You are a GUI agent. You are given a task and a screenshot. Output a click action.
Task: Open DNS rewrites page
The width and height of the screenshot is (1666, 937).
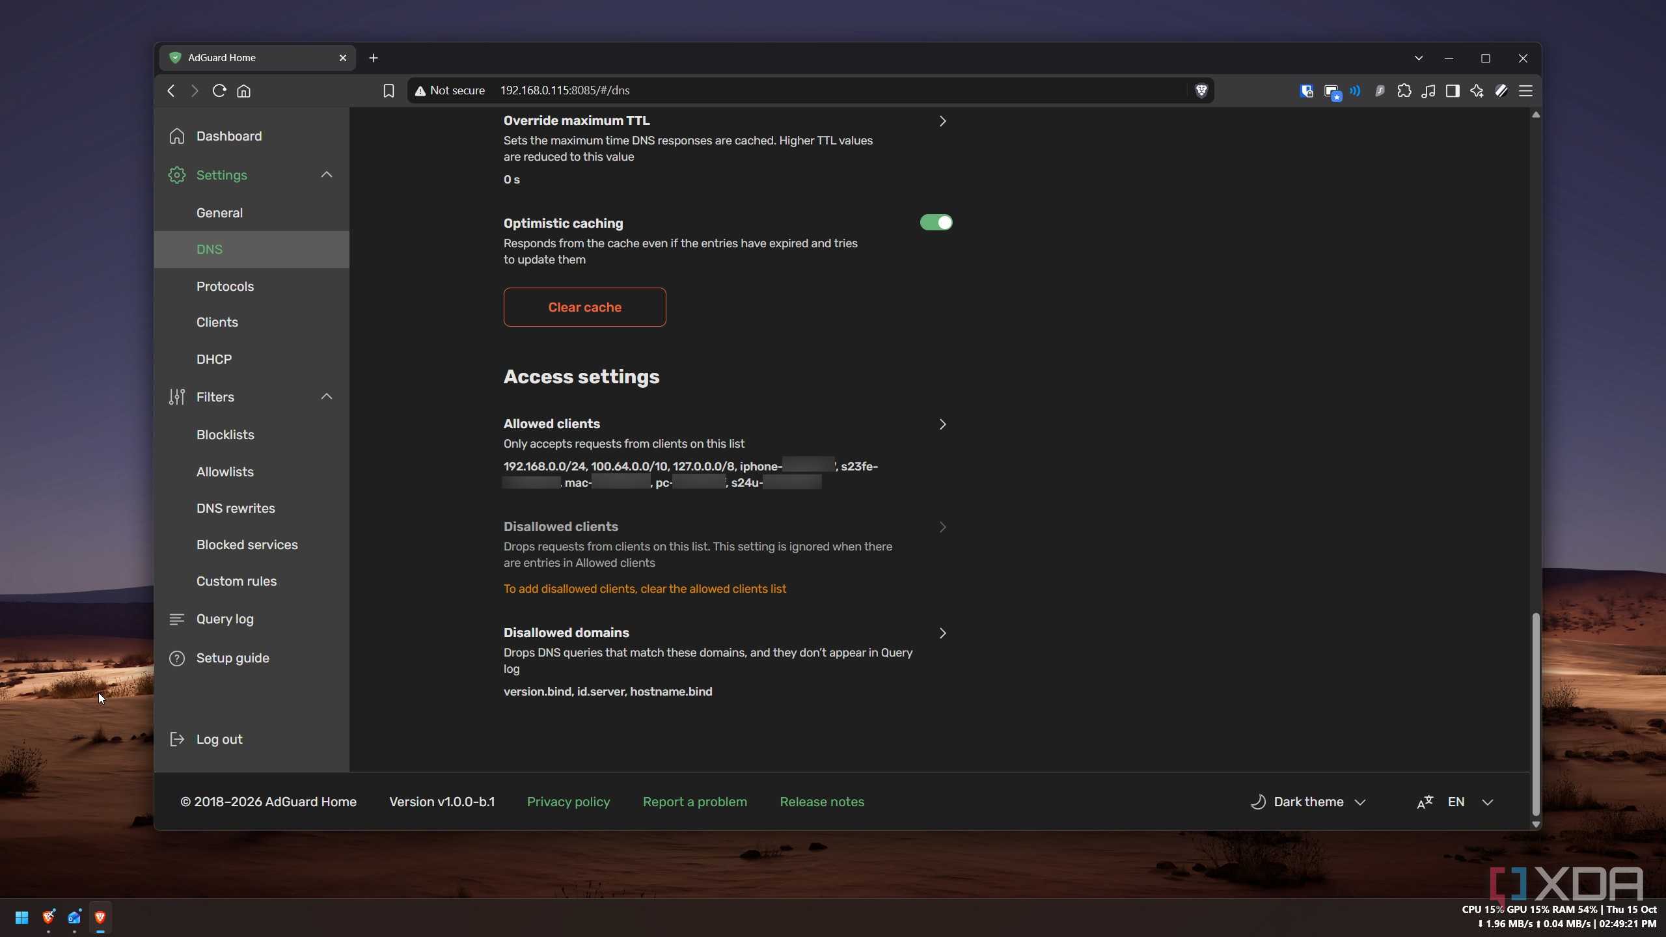tap(236, 508)
